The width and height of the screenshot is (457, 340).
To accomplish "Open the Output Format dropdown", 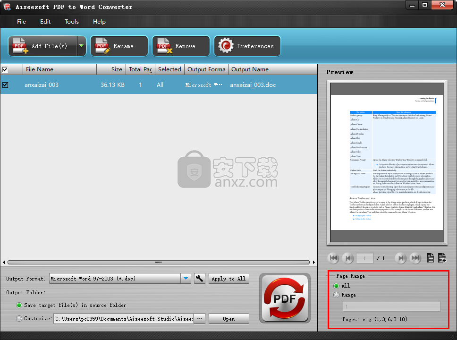I will tap(186, 279).
